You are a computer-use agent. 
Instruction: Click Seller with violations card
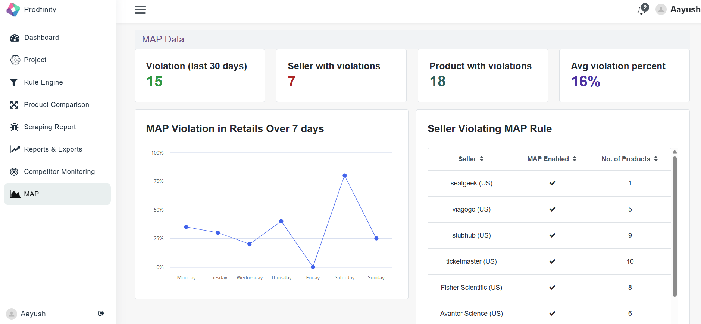pos(341,76)
